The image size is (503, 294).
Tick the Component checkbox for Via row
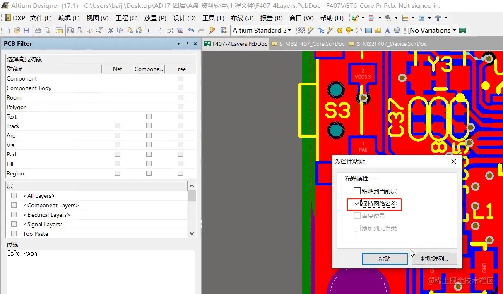tap(149, 145)
